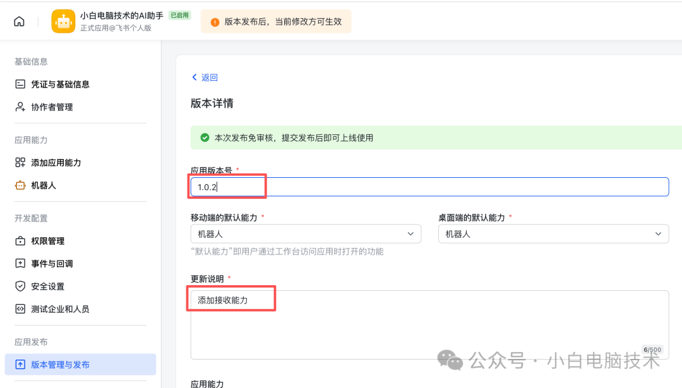
Task: Select 版本管理与发布 sidebar entry
Action: 80,365
